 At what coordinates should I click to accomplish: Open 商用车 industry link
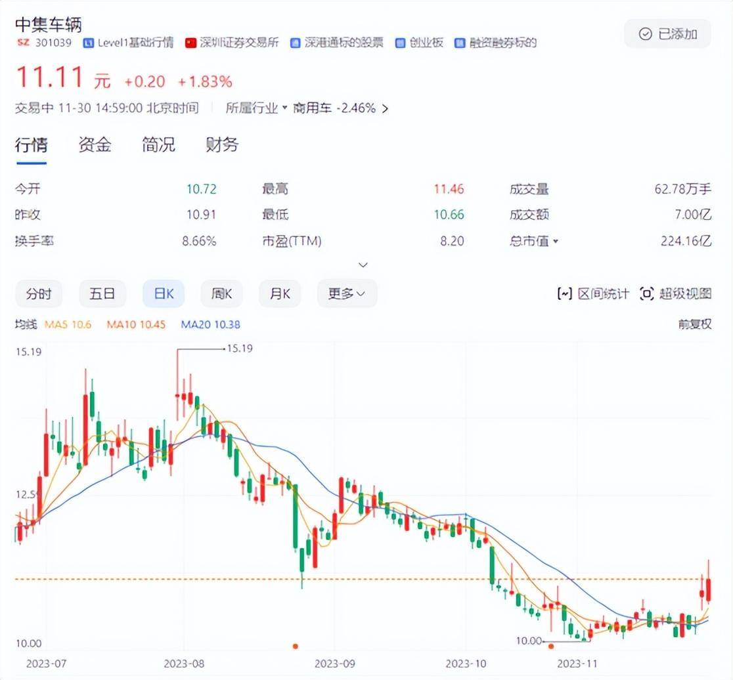312,108
